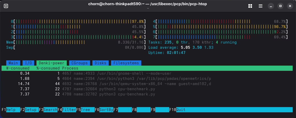This screenshot has height=118, width=296.
Task: Maximize the terminal window
Action: [x=280, y=6]
